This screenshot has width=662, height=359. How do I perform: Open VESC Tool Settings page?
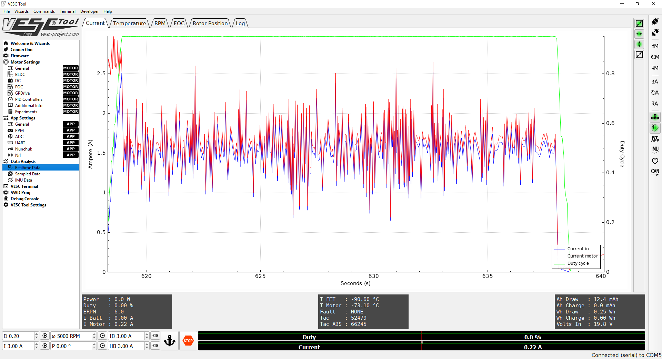tap(28, 205)
